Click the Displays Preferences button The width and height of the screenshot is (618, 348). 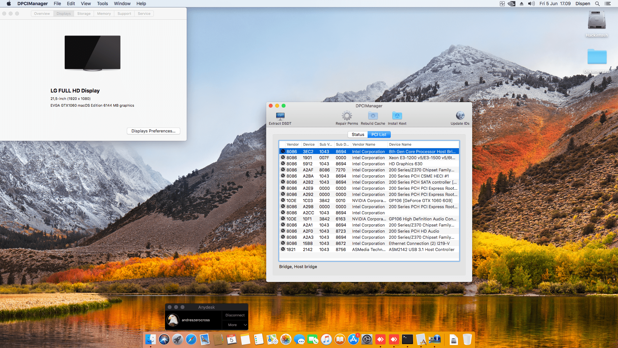click(x=153, y=131)
